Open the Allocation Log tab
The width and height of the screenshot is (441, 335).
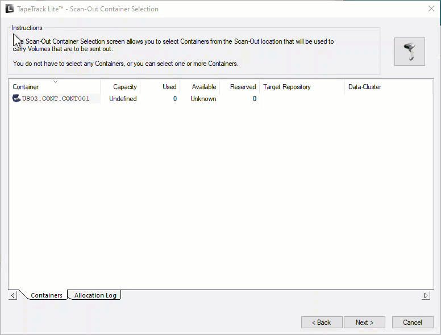click(95, 295)
